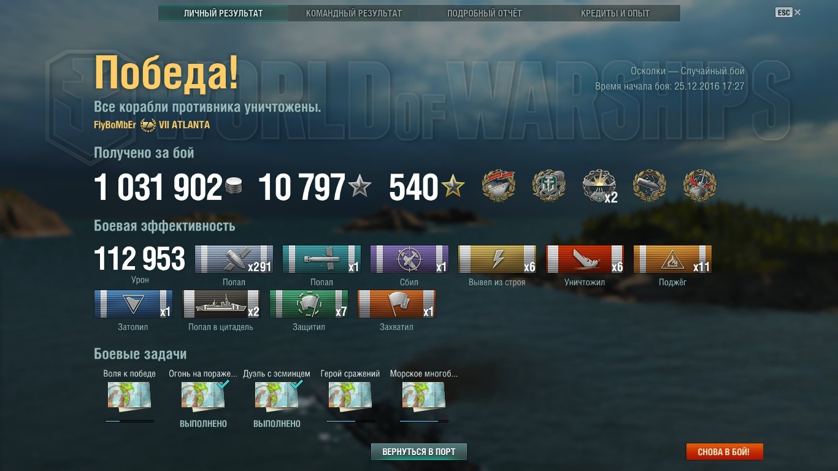Select the Личный результат tab
Image resolution: width=838 pixels, height=471 pixels.
point(223,13)
